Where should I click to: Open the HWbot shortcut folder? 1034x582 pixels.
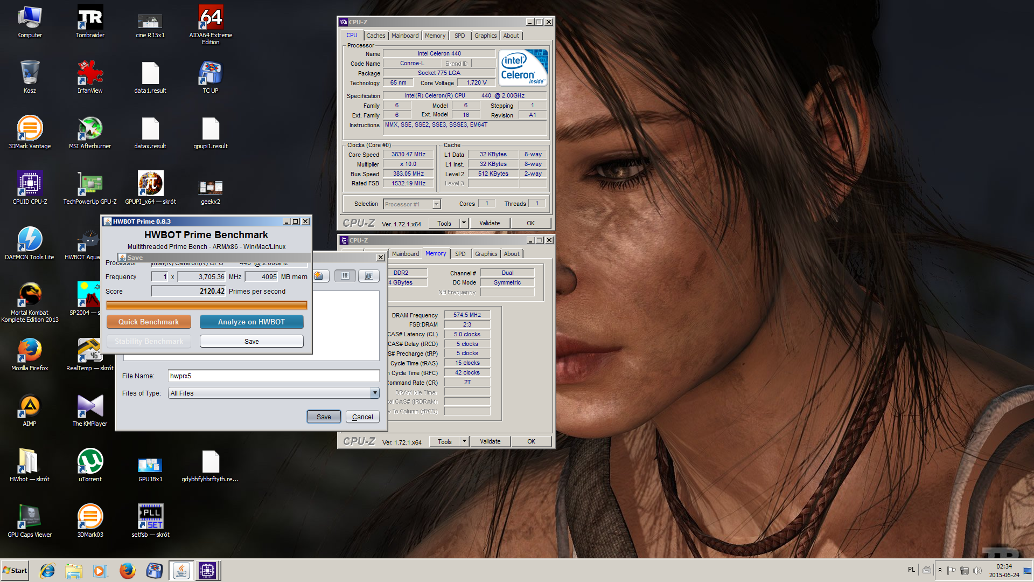30,466
